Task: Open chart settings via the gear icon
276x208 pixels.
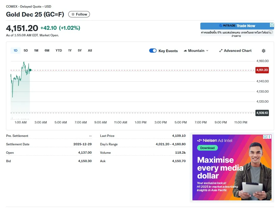Action: pos(263,51)
